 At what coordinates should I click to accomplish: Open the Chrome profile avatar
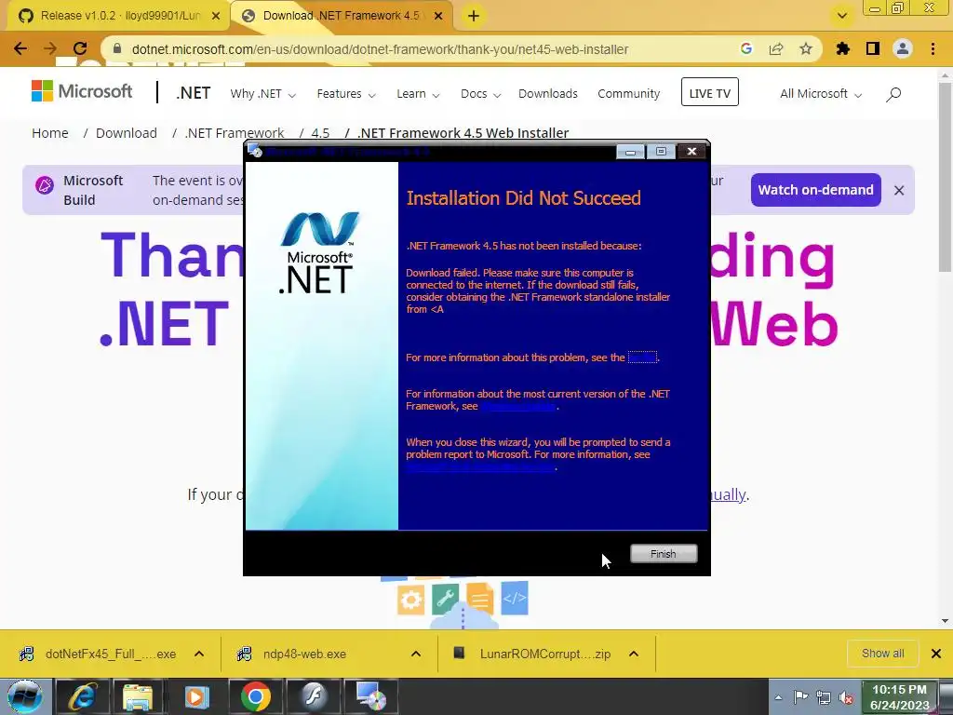(903, 48)
